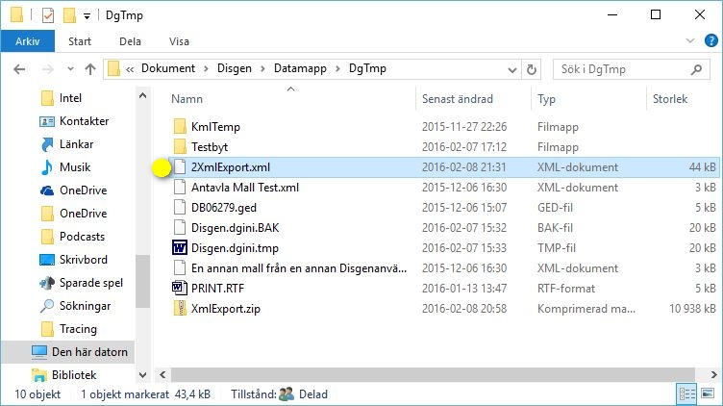Open the recent locations dropdown arrow

(70, 69)
